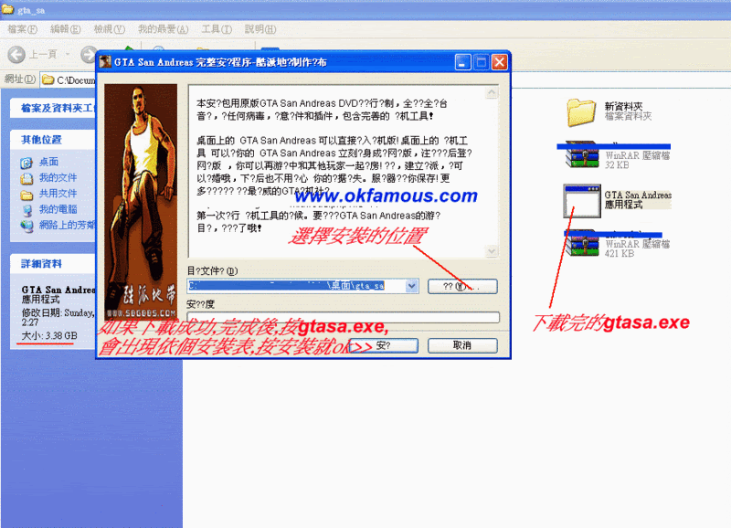
Task: Open the 檔案(F) menu in Explorer
Action: click(22, 29)
